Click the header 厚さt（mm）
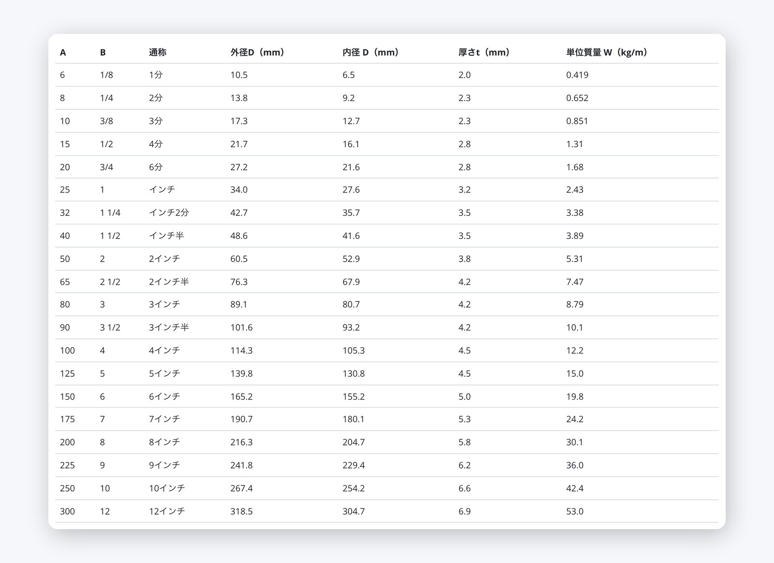This screenshot has width=774, height=563. pos(484,52)
